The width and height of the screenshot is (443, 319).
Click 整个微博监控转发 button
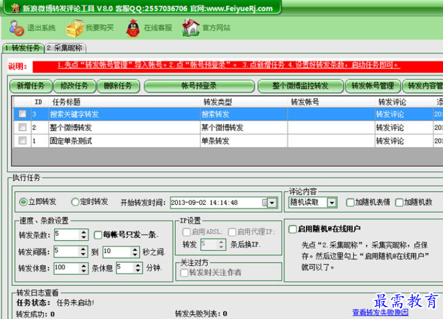300,86
